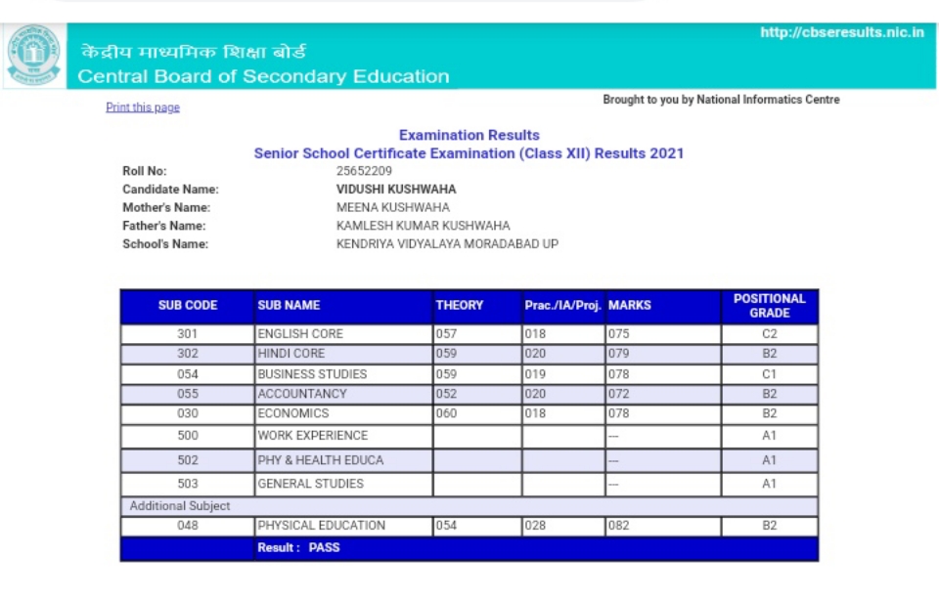The height and width of the screenshot is (600, 939).
Task: Open the cbseresults.nic.in URL text
Action: click(x=842, y=32)
